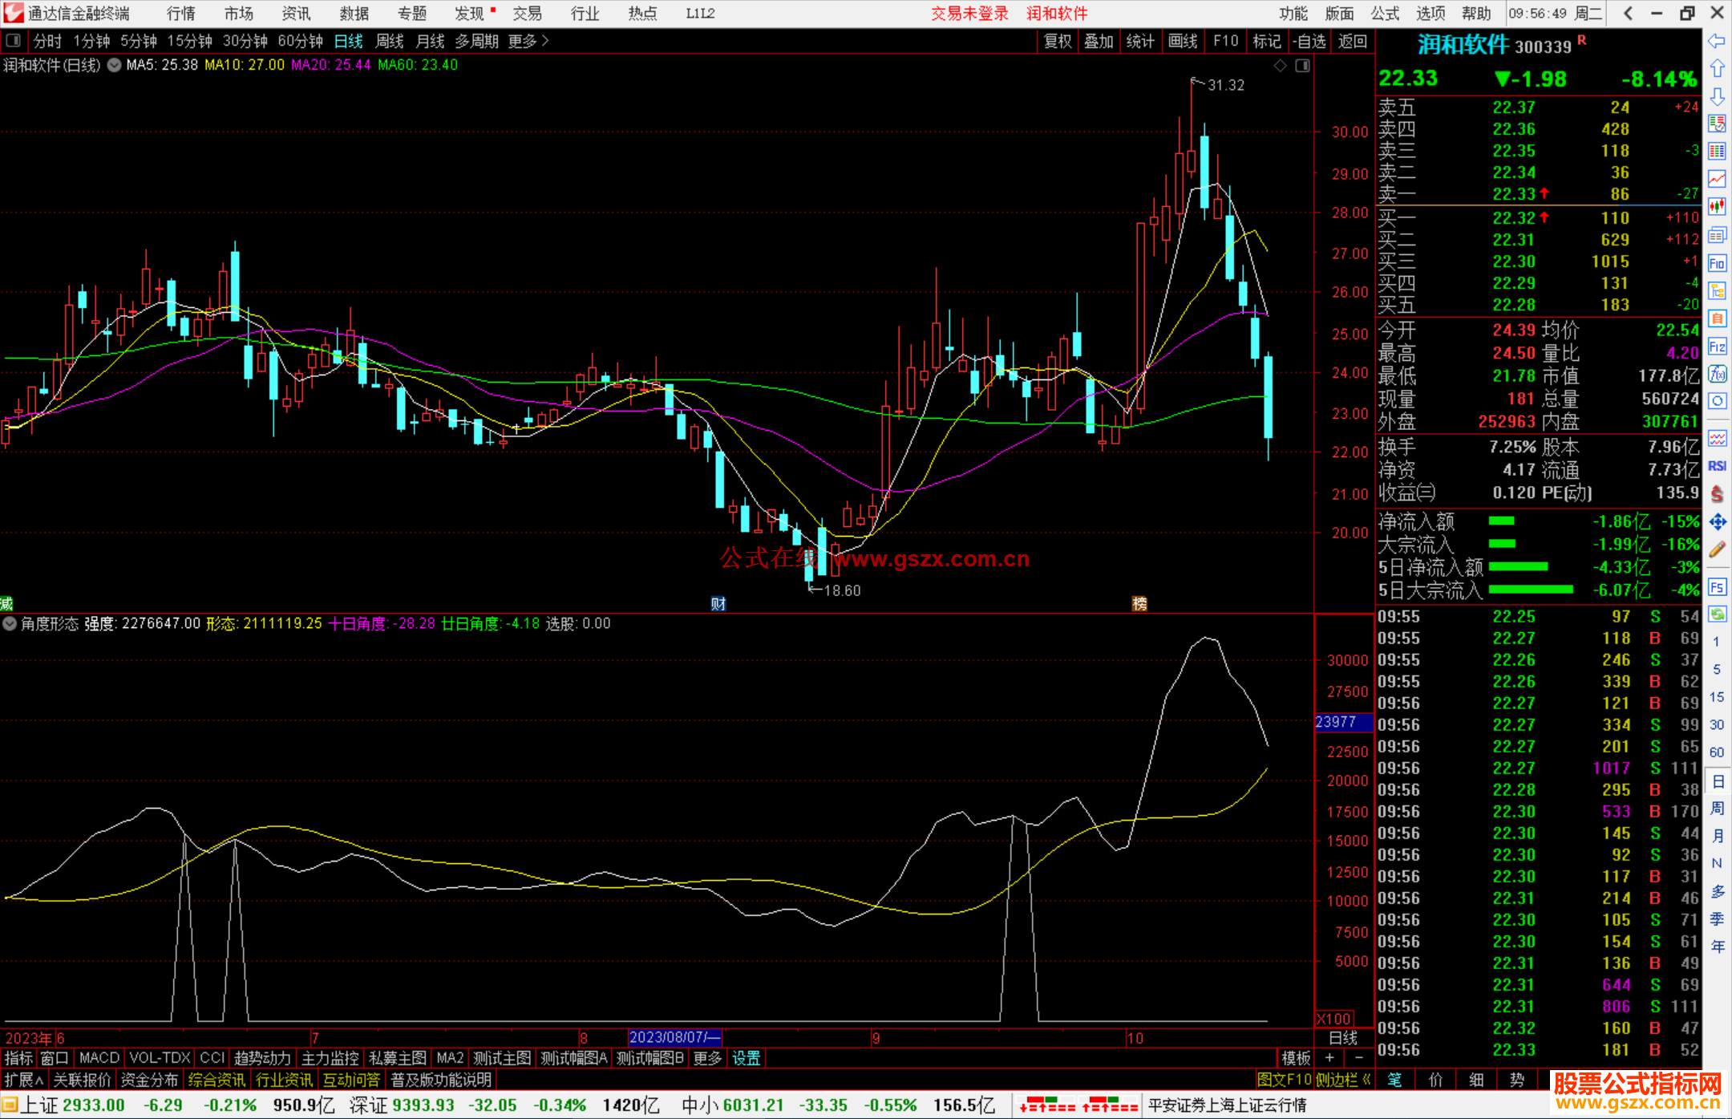Toggle the MA indicator circle beside 润和软件(日线)

point(115,65)
